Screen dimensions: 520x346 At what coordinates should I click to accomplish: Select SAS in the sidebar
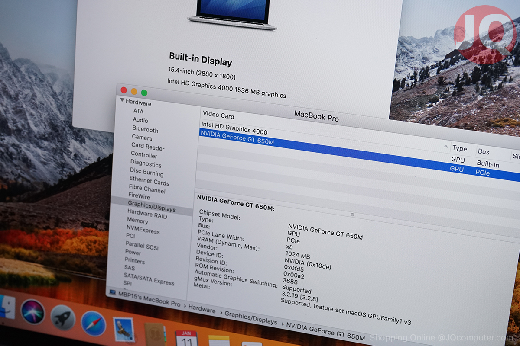(130, 268)
